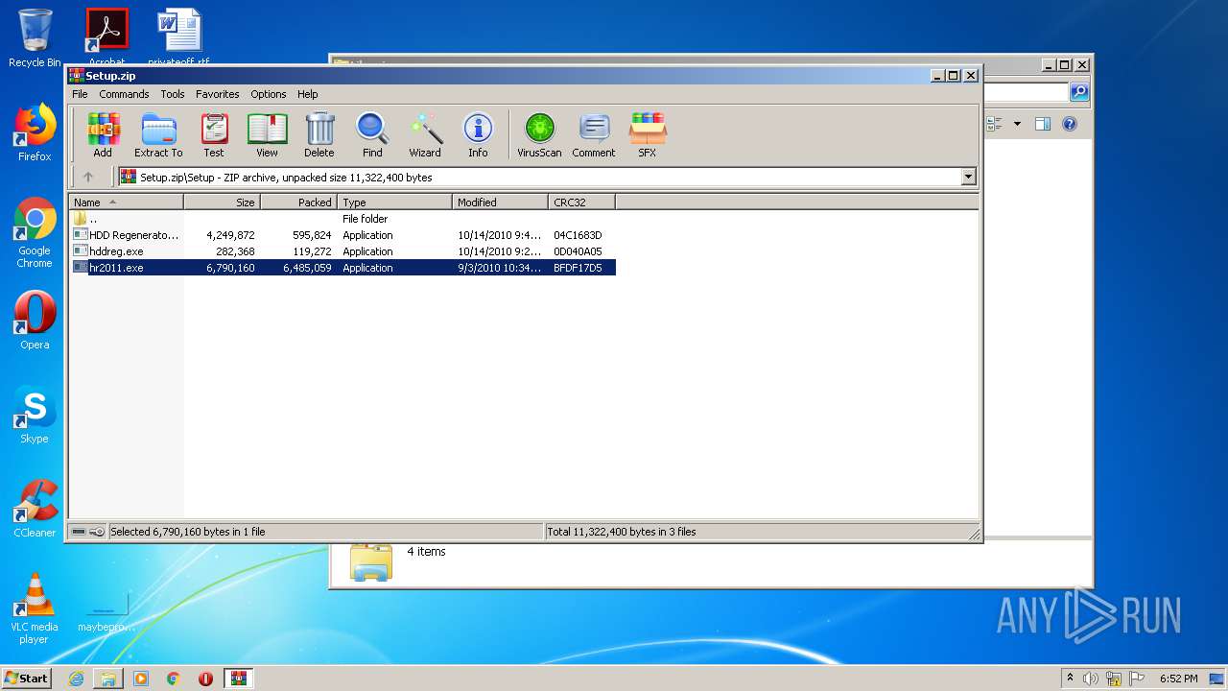Open the Chrome taskbar icon
The width and height of the screenshot is (1228, 691).
click(173, 679)
